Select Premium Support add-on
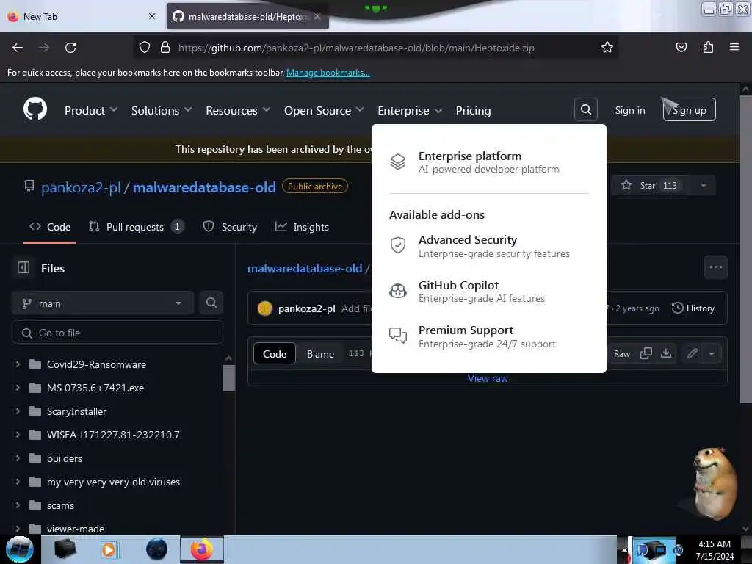Screen dimensions: 752x564 click(488, 336)
